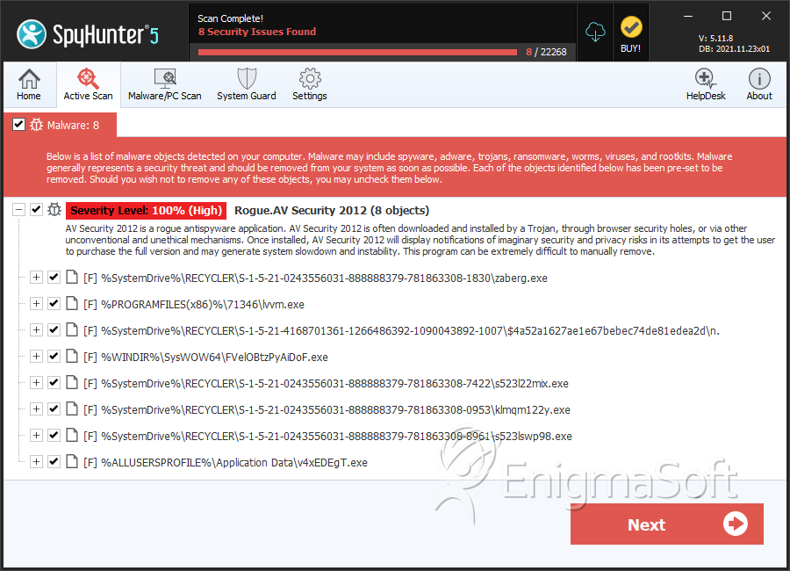
Task: Click the SpyHunter 5 logo
Action: pos(88,34)
